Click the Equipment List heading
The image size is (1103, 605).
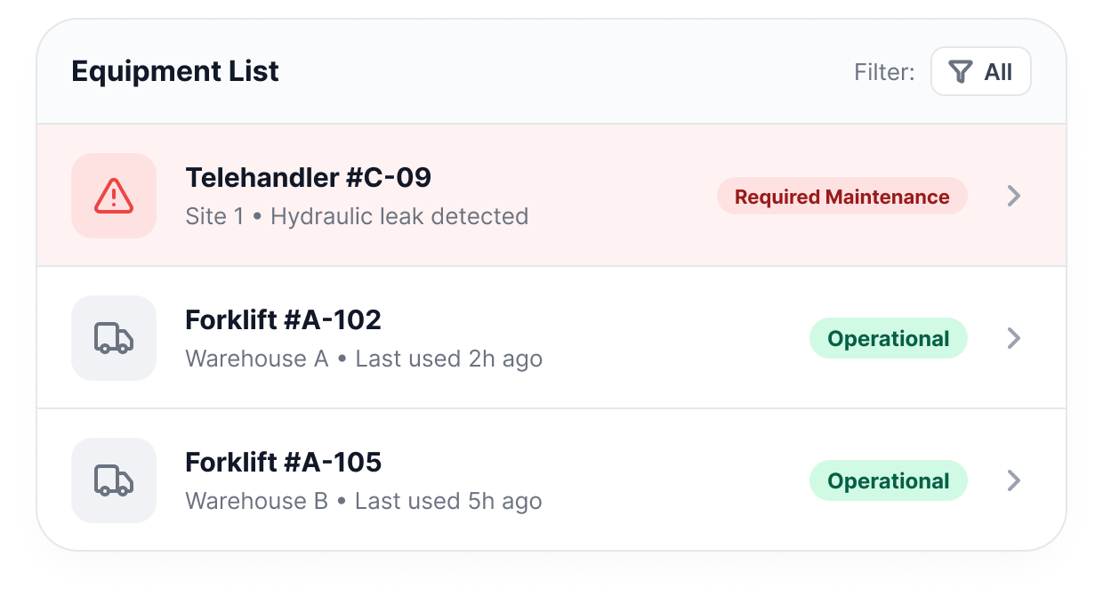click(x=175, y=71)
